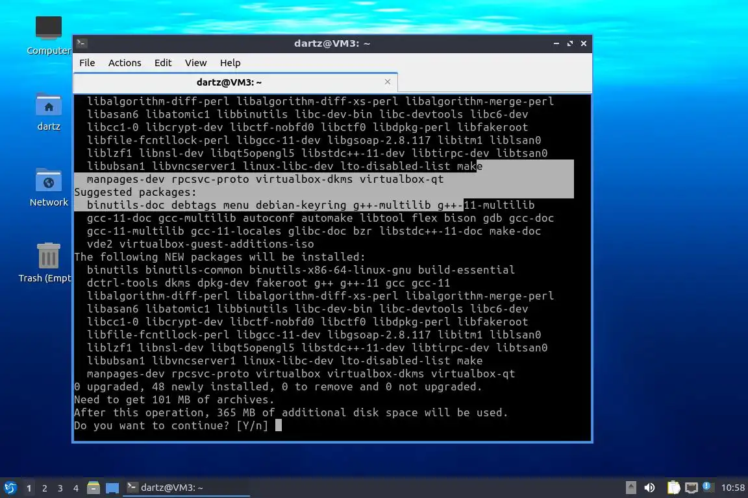
Task: Open the Edit menu
Action: [163, 63]
